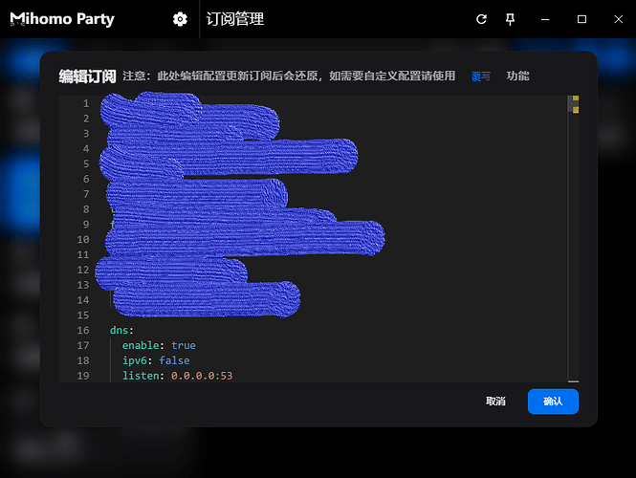Pin the window with the pin icon
The width and height of the screenshot is (636, 478).
click(x=511, y=19)
